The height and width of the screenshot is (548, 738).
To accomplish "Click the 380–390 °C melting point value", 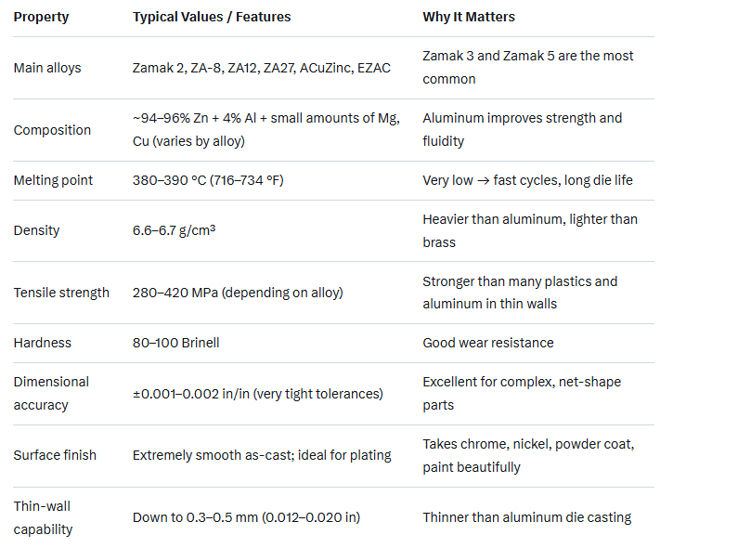I will (208, 180).
